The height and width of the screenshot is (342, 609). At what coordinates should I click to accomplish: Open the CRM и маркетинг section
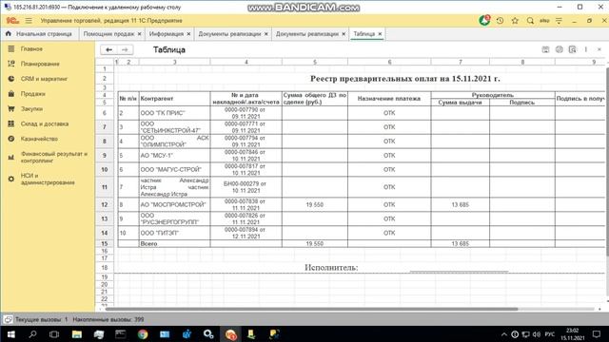pos(44,79)
